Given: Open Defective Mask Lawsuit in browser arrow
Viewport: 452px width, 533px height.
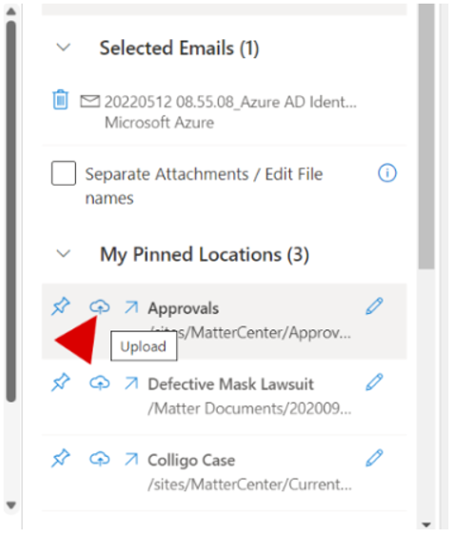Looking at the screenshot, I should coord(131,383).
